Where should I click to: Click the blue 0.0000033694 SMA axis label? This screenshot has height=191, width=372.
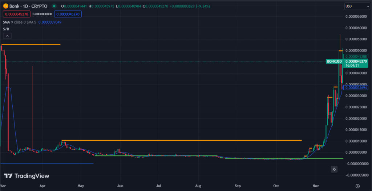[x=356, y=88]
